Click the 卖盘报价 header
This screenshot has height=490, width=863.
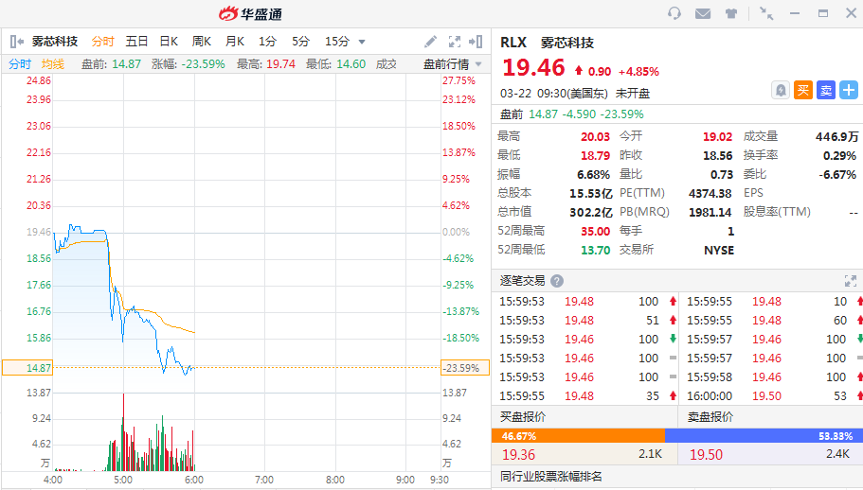(710, 417)
